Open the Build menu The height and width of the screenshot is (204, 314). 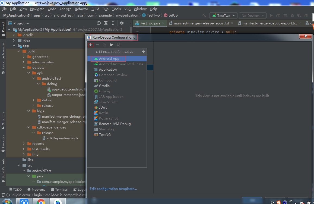(95, 9)
